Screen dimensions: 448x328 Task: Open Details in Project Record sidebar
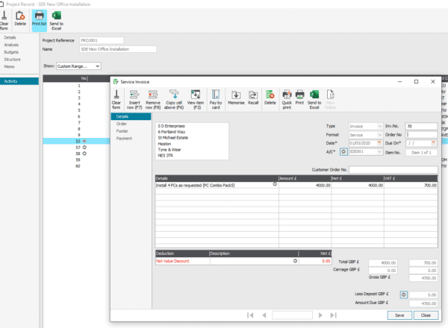[10, 37]
